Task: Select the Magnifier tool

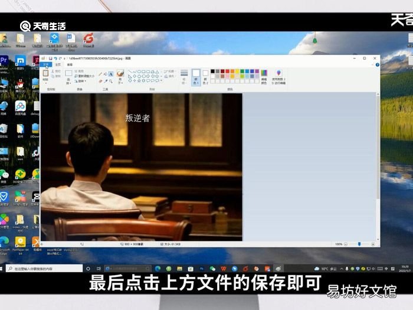Action: (x=111, y=81)
